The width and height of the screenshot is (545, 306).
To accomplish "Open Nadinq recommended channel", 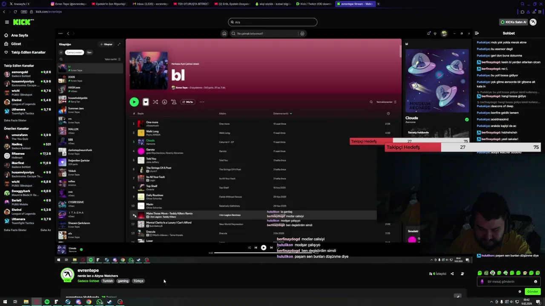I will 27,146.
